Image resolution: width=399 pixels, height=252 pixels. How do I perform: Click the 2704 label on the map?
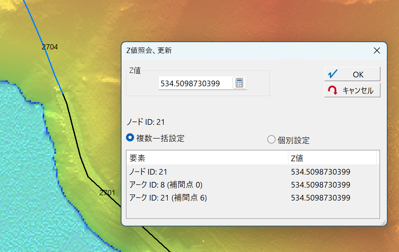click(50, 47)
